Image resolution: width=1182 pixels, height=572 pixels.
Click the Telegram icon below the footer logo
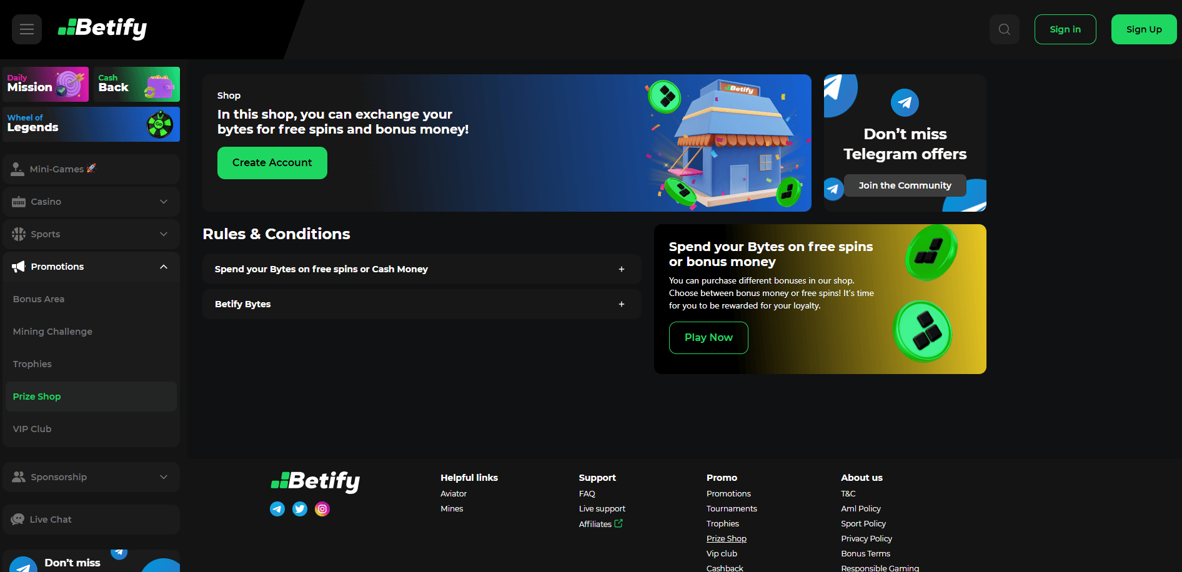point(277,508)
